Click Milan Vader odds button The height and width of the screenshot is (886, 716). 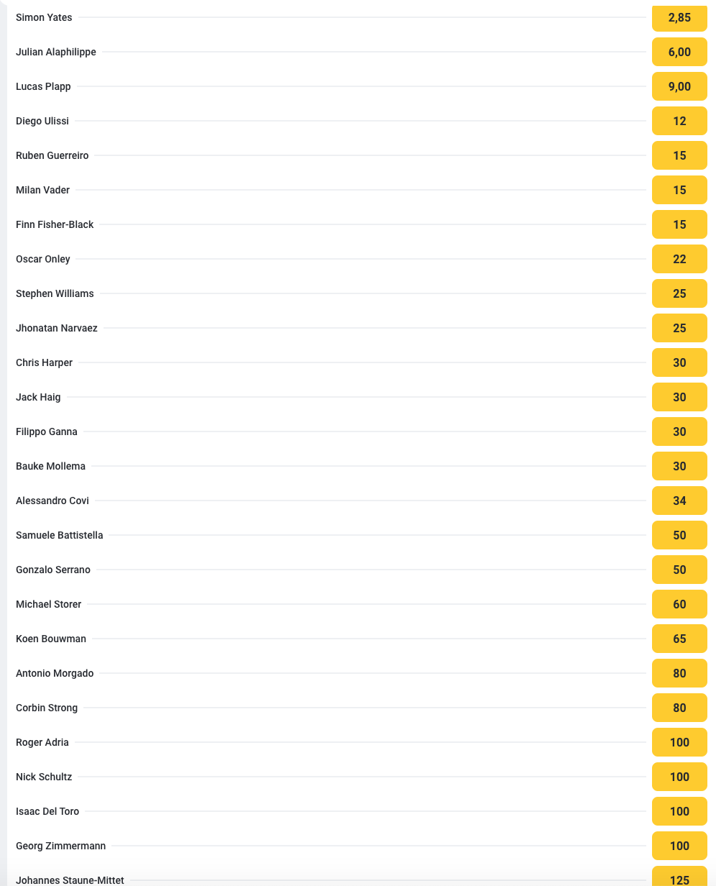(679, 190)
